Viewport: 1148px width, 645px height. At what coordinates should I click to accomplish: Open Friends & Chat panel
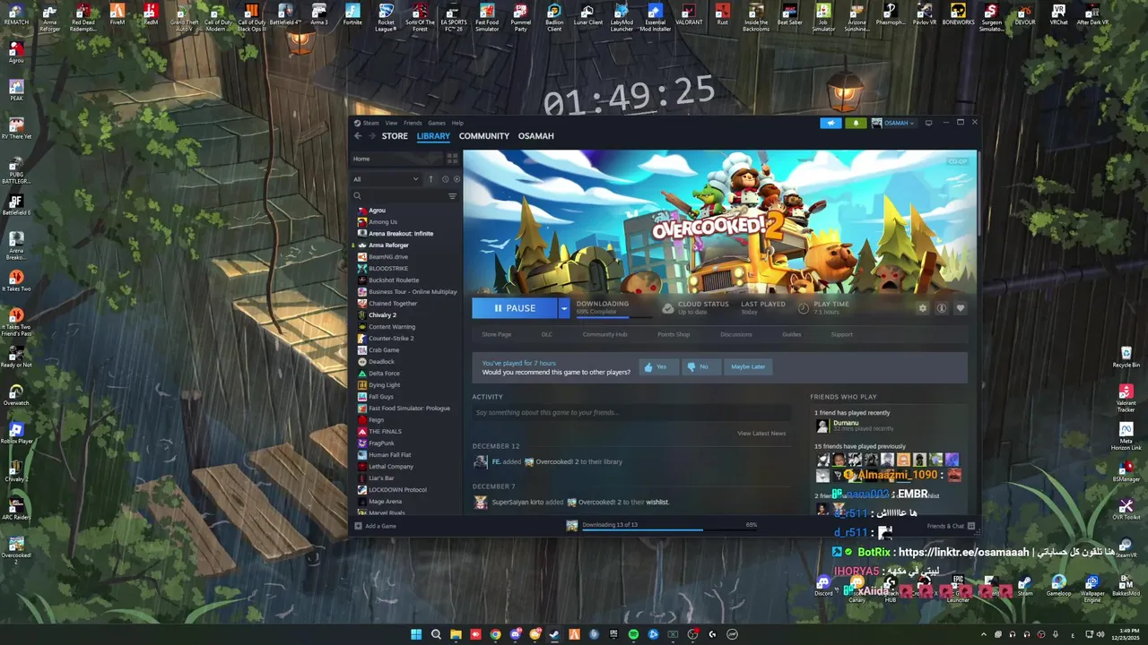tap(950, 526)
